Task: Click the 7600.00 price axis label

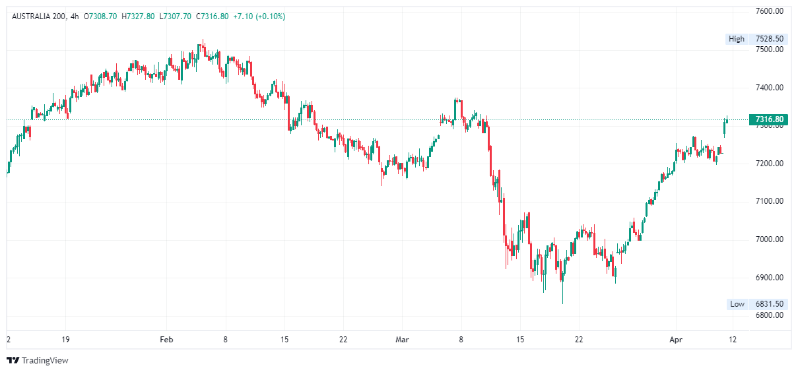Action: [x=769, y=11]
